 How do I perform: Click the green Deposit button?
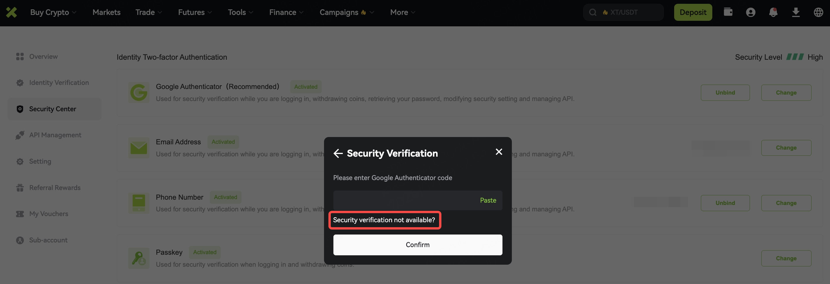693,12
